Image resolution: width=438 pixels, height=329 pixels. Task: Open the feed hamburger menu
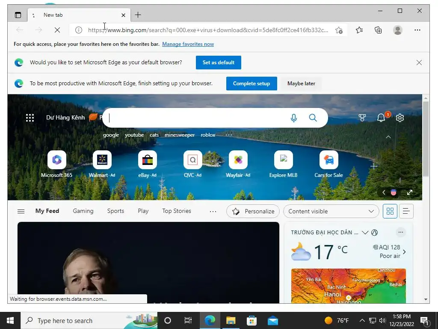[x=21, y=211]
